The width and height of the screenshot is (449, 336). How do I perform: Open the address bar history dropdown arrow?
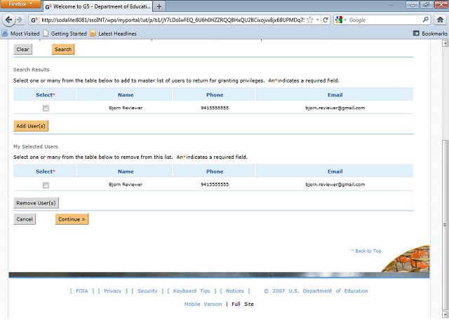tap(317, 20)
